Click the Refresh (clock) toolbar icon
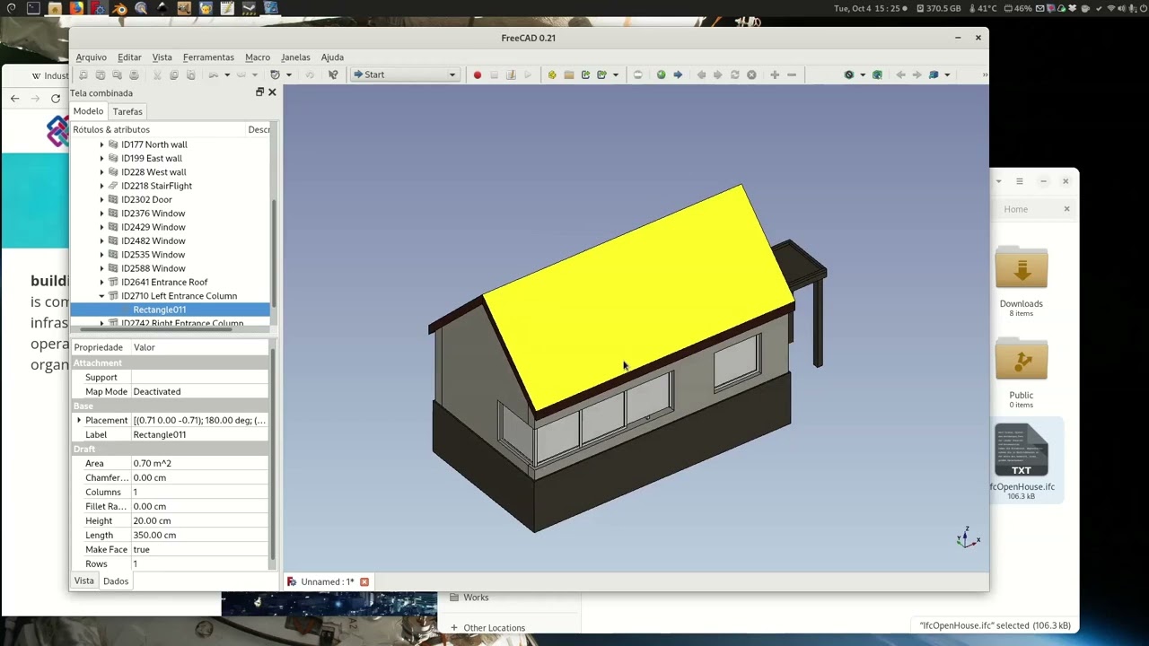 [275, 74]
